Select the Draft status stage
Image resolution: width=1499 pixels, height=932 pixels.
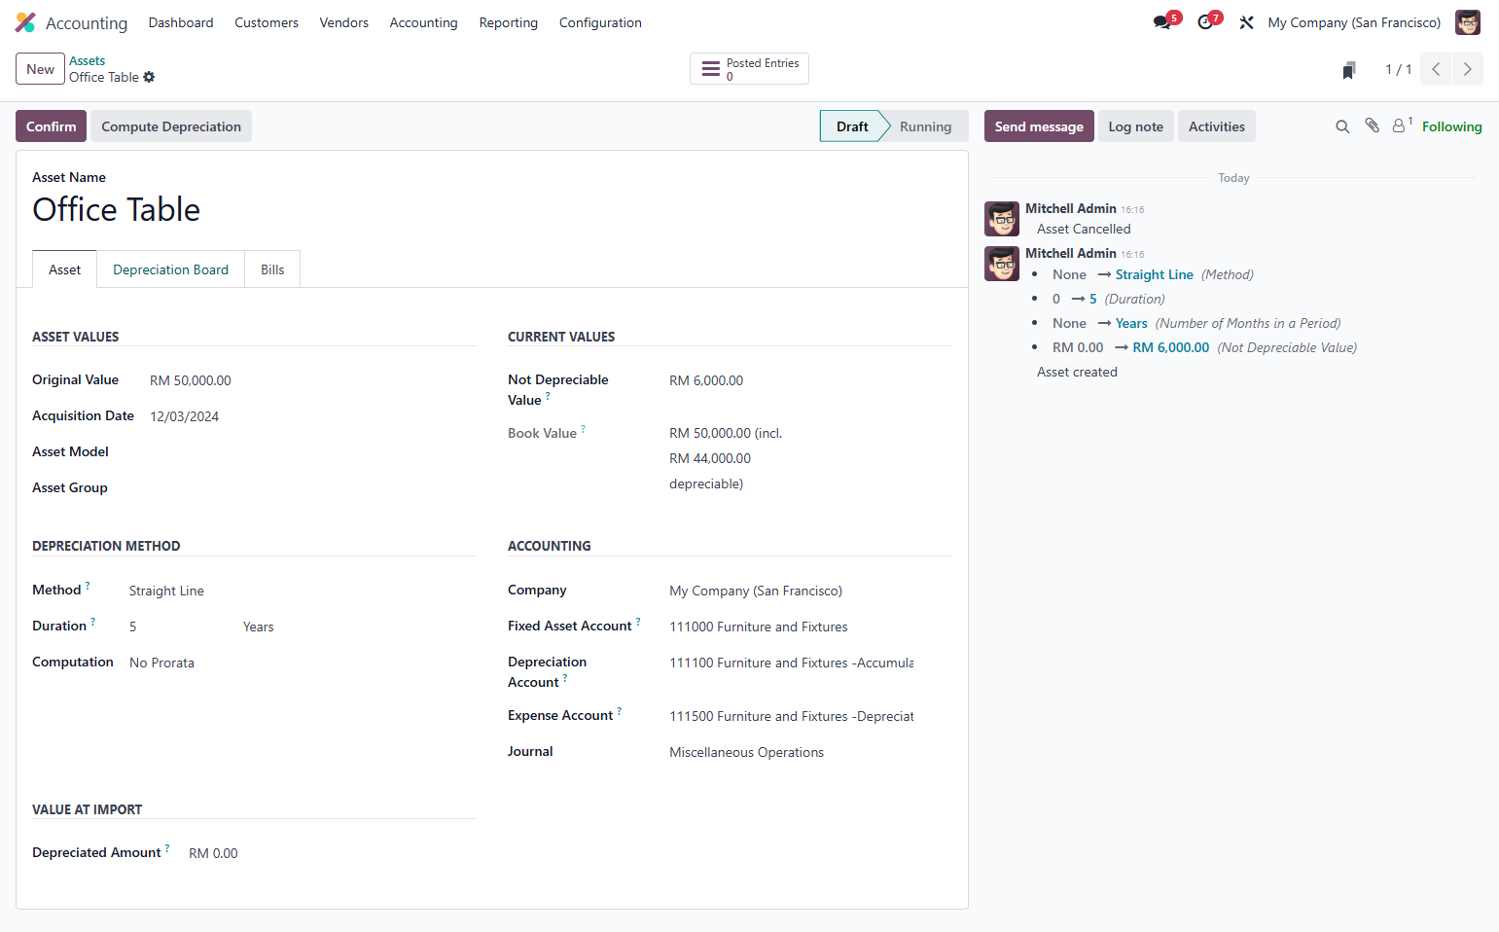(852, 126)
